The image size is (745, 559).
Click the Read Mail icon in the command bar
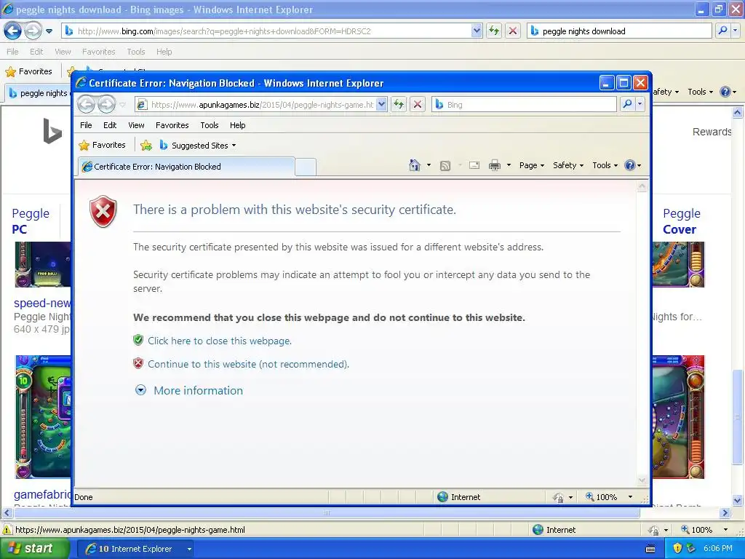coord(474,165)
